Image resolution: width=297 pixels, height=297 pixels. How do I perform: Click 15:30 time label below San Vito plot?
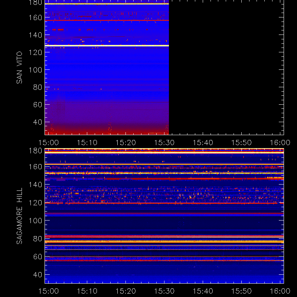(164, 143)
